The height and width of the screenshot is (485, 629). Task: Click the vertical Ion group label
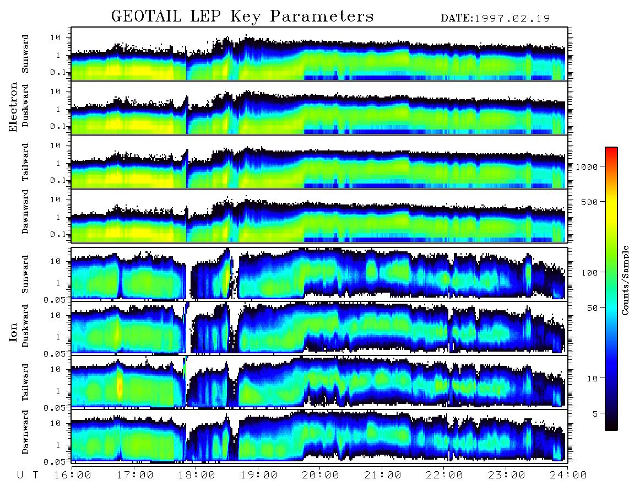click(13, 332)
